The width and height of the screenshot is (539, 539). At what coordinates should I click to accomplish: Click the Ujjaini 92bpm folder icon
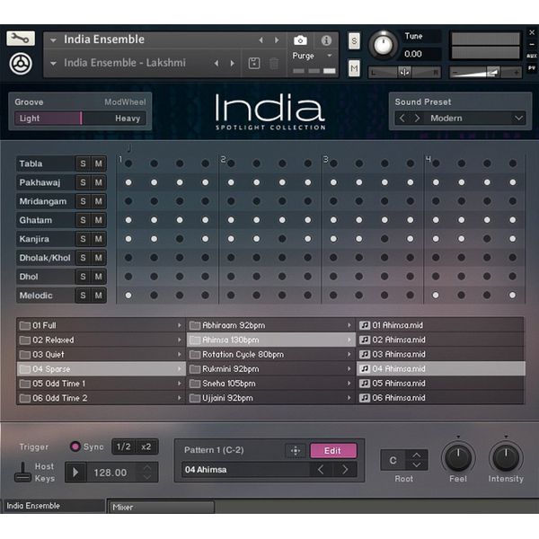195,398
